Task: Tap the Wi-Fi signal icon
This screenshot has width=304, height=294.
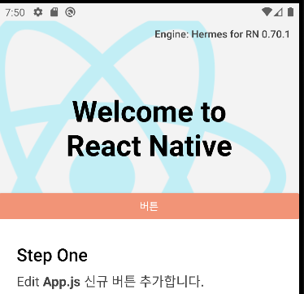Action: [267, 12]
